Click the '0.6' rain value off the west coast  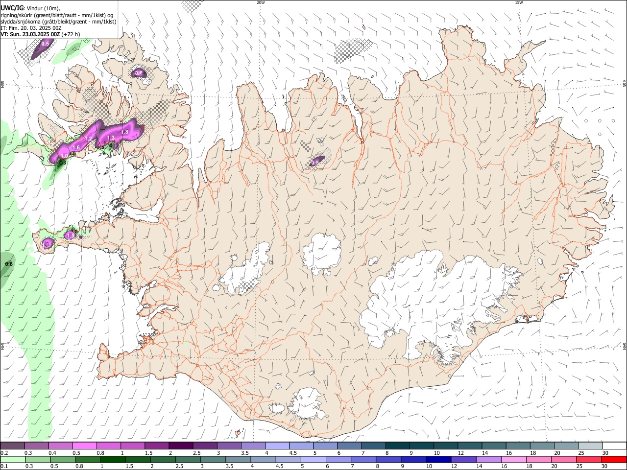(8, 264)
